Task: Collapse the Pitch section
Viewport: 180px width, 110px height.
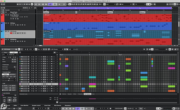Action: pyautogui.click(x=2, y=57)
